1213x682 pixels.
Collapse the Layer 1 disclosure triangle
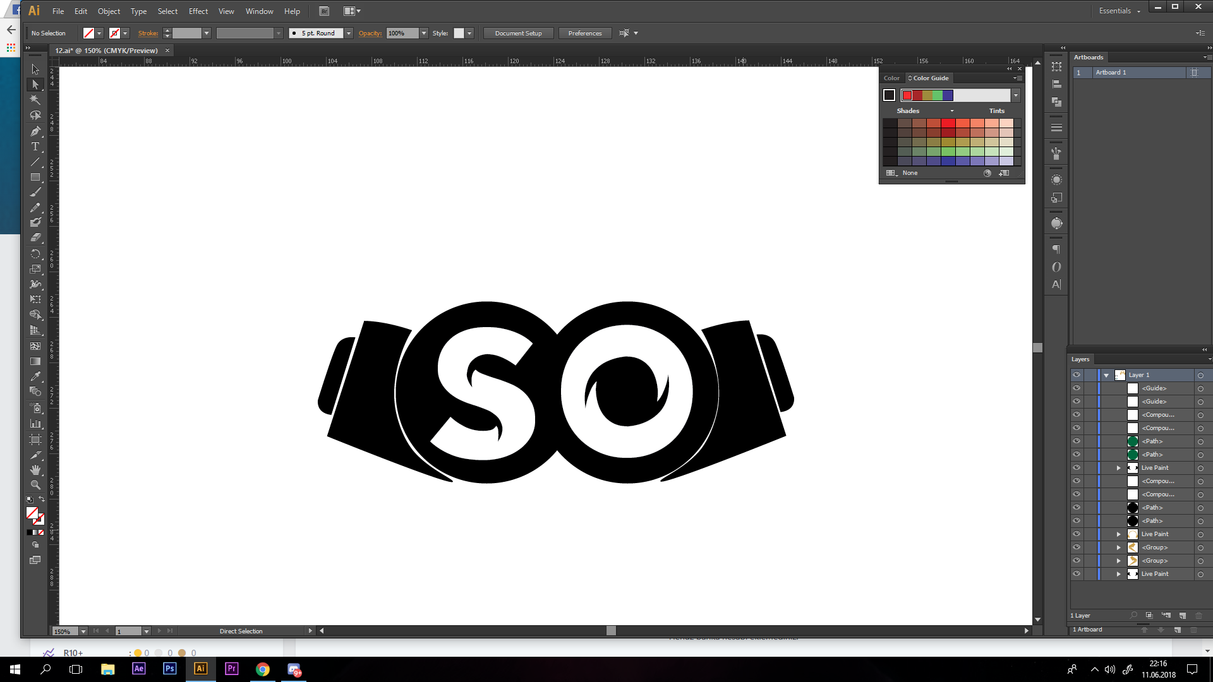pyautogui.click(x=1106, y=375)
